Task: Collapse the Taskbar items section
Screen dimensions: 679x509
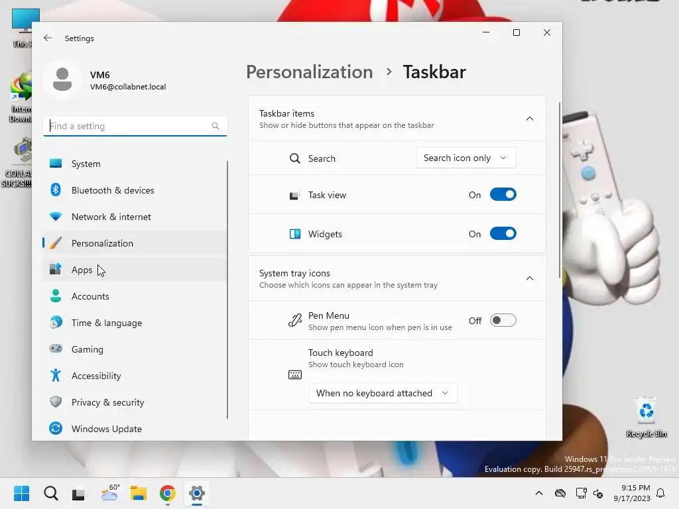Action: tap(529, 119)
